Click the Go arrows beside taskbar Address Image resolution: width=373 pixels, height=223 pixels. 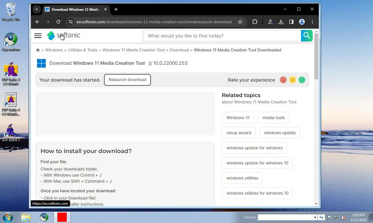[321, 217]
